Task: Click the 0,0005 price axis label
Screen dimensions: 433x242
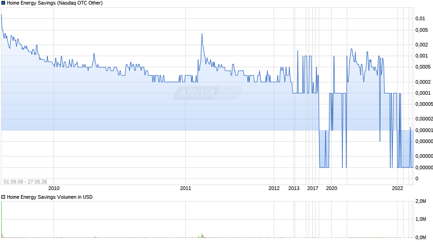Action: pos(423,67)
